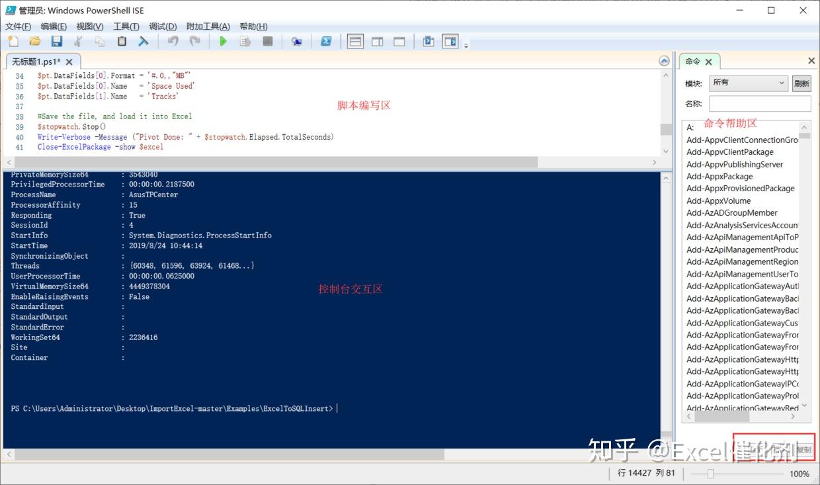Image resolution: width=820 pixels, height=485 pixels.
Task: Click the Clear Console Pane icon
Action: tap(429, 41)
